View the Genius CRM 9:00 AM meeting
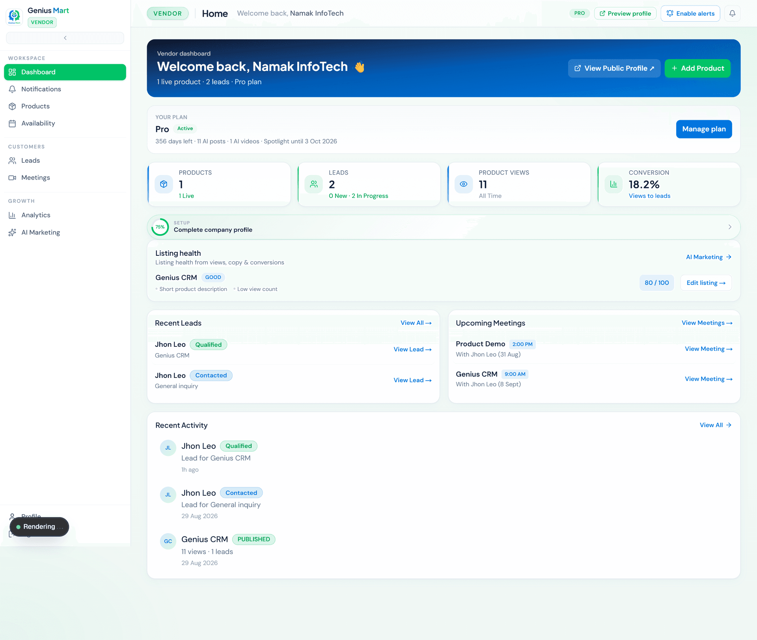Screen dimensions: 757x640 [x=709, y=379]
